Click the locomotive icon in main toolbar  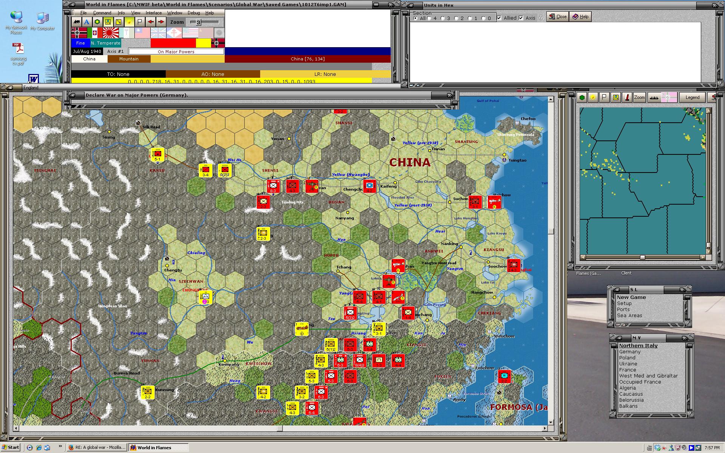click(x=77, y=22)
